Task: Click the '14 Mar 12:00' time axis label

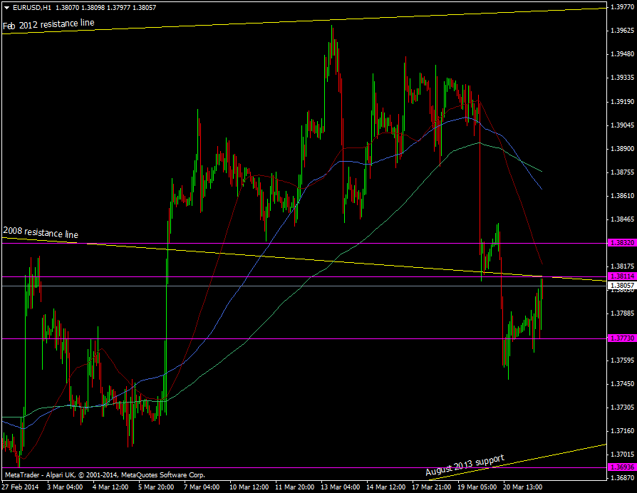Action: [385, 487]
